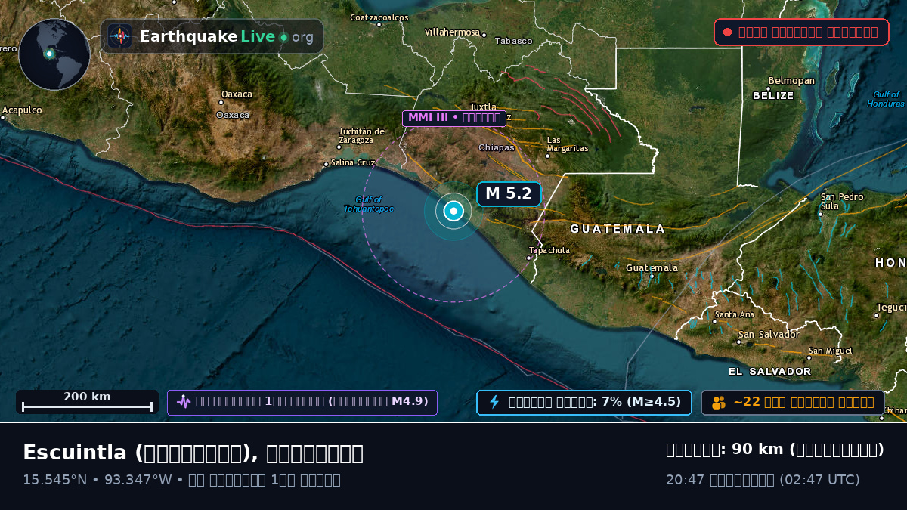Screen dimensions: 907x510
Task: Click the M 5.2 magnitude label
Action: tap(509, 193)
